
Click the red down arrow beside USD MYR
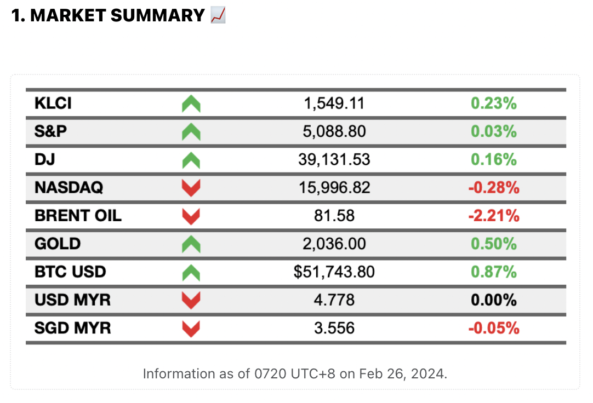(x=191, y=300)
